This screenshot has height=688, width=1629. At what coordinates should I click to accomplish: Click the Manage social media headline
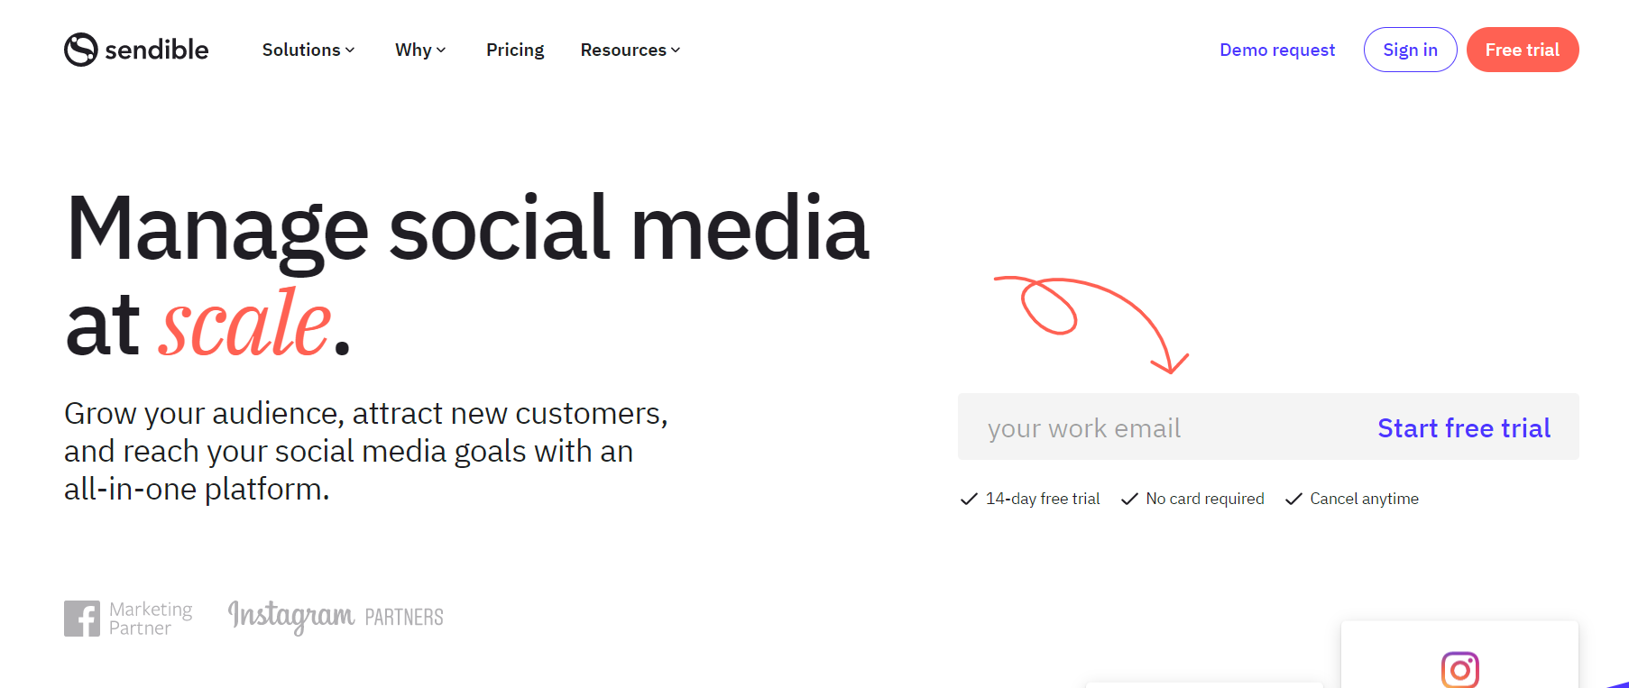[x=467, y=230]
